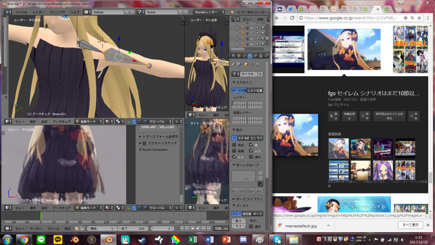Open Steam from the Windows taskbar
The image size is (435, 245).
[142, 239]
